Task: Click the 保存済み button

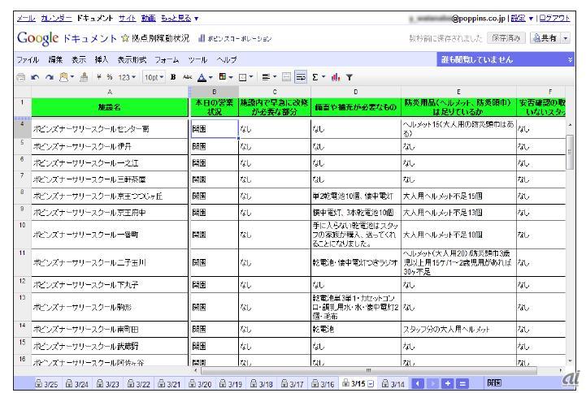Action: 506,38
